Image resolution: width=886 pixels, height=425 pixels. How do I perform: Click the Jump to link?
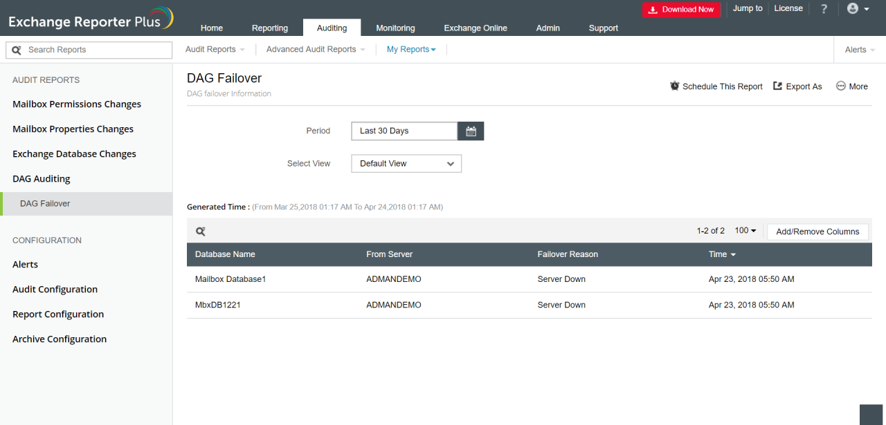click(748, 9)
